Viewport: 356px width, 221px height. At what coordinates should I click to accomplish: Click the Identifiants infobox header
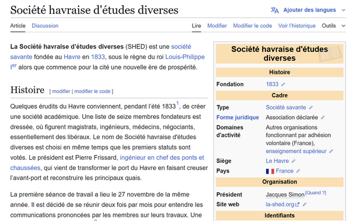280,216
